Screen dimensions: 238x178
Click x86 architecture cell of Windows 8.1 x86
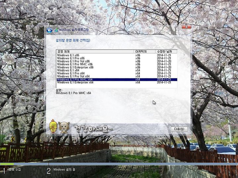pos(138,55)
